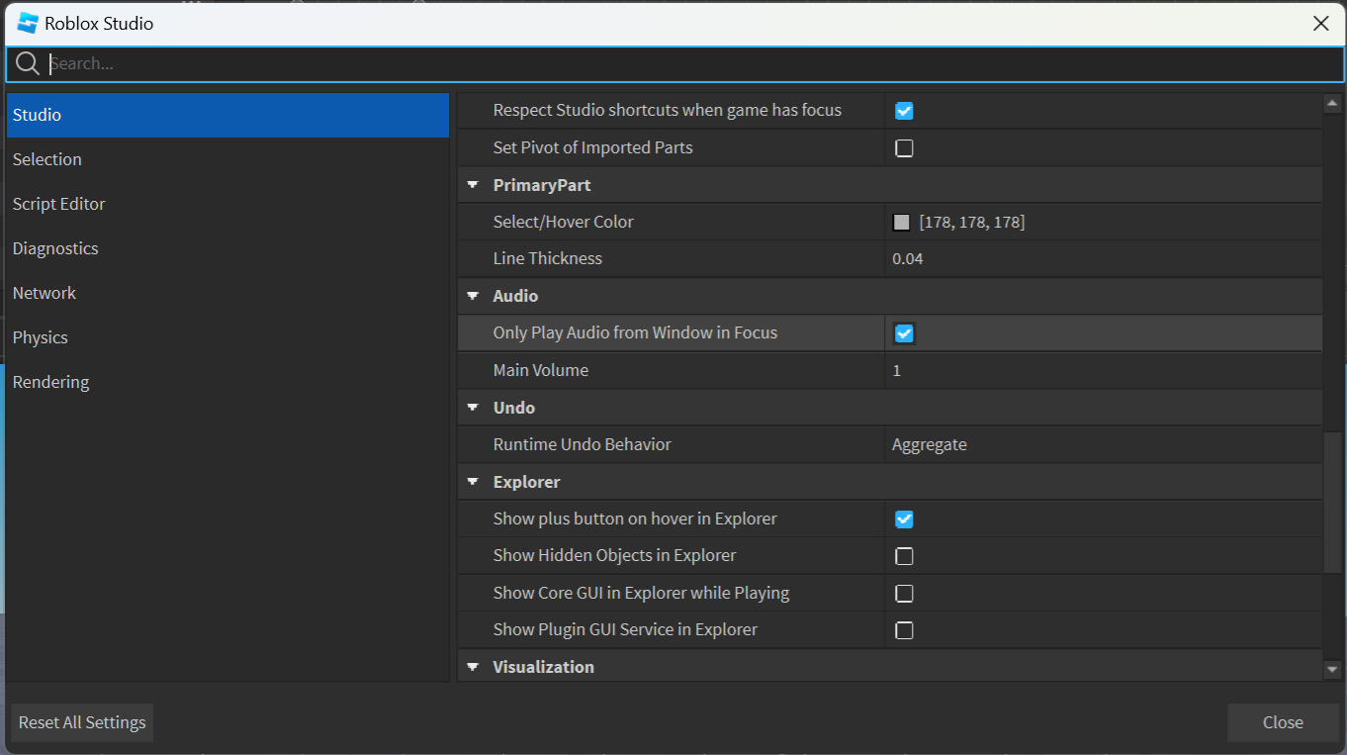Show Physics settings
The width and height of the screenshot is (1347, 755).
click(x=227, y=337)
